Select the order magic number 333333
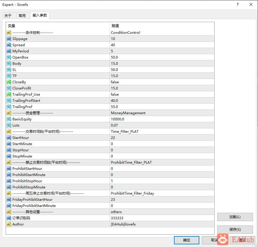 [x=162, y=218]
